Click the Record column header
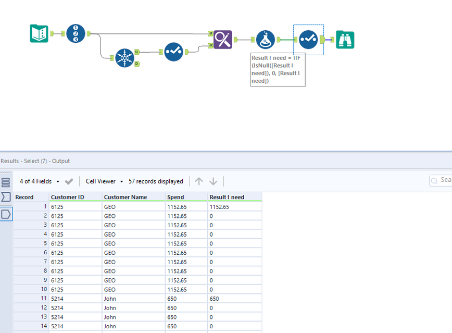452x333 pixels. pos(31,197)
